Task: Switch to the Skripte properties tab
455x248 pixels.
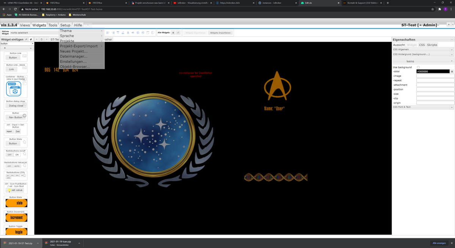Action: point(432,45)
